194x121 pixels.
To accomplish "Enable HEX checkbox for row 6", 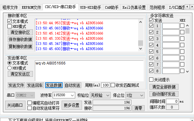I will pyautogui.click(x=182, y=58).
